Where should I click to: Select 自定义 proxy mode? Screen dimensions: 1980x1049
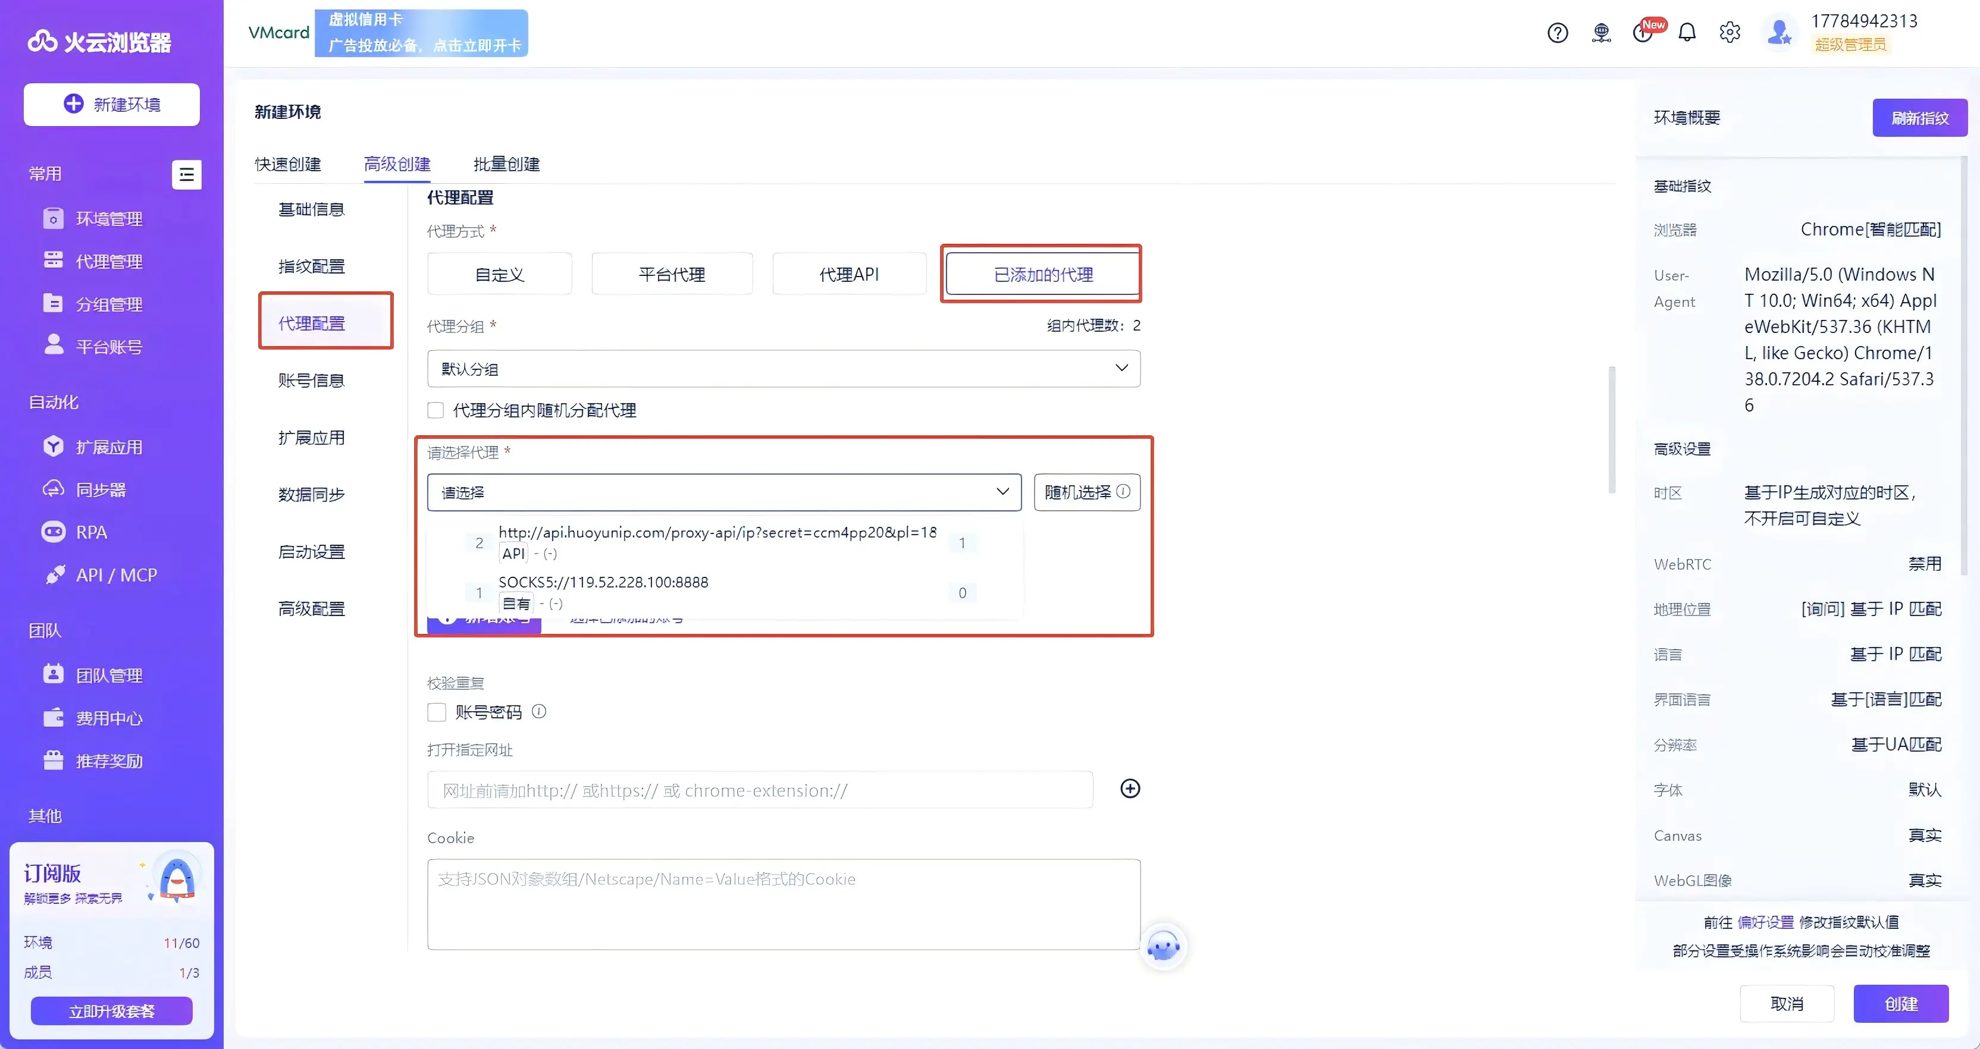(x=500, y=274)
